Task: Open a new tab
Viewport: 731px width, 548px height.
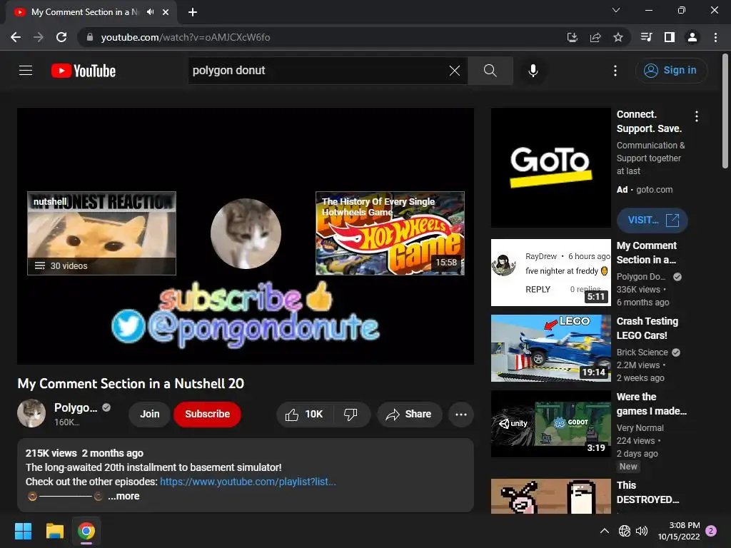Action: [193, 12]
